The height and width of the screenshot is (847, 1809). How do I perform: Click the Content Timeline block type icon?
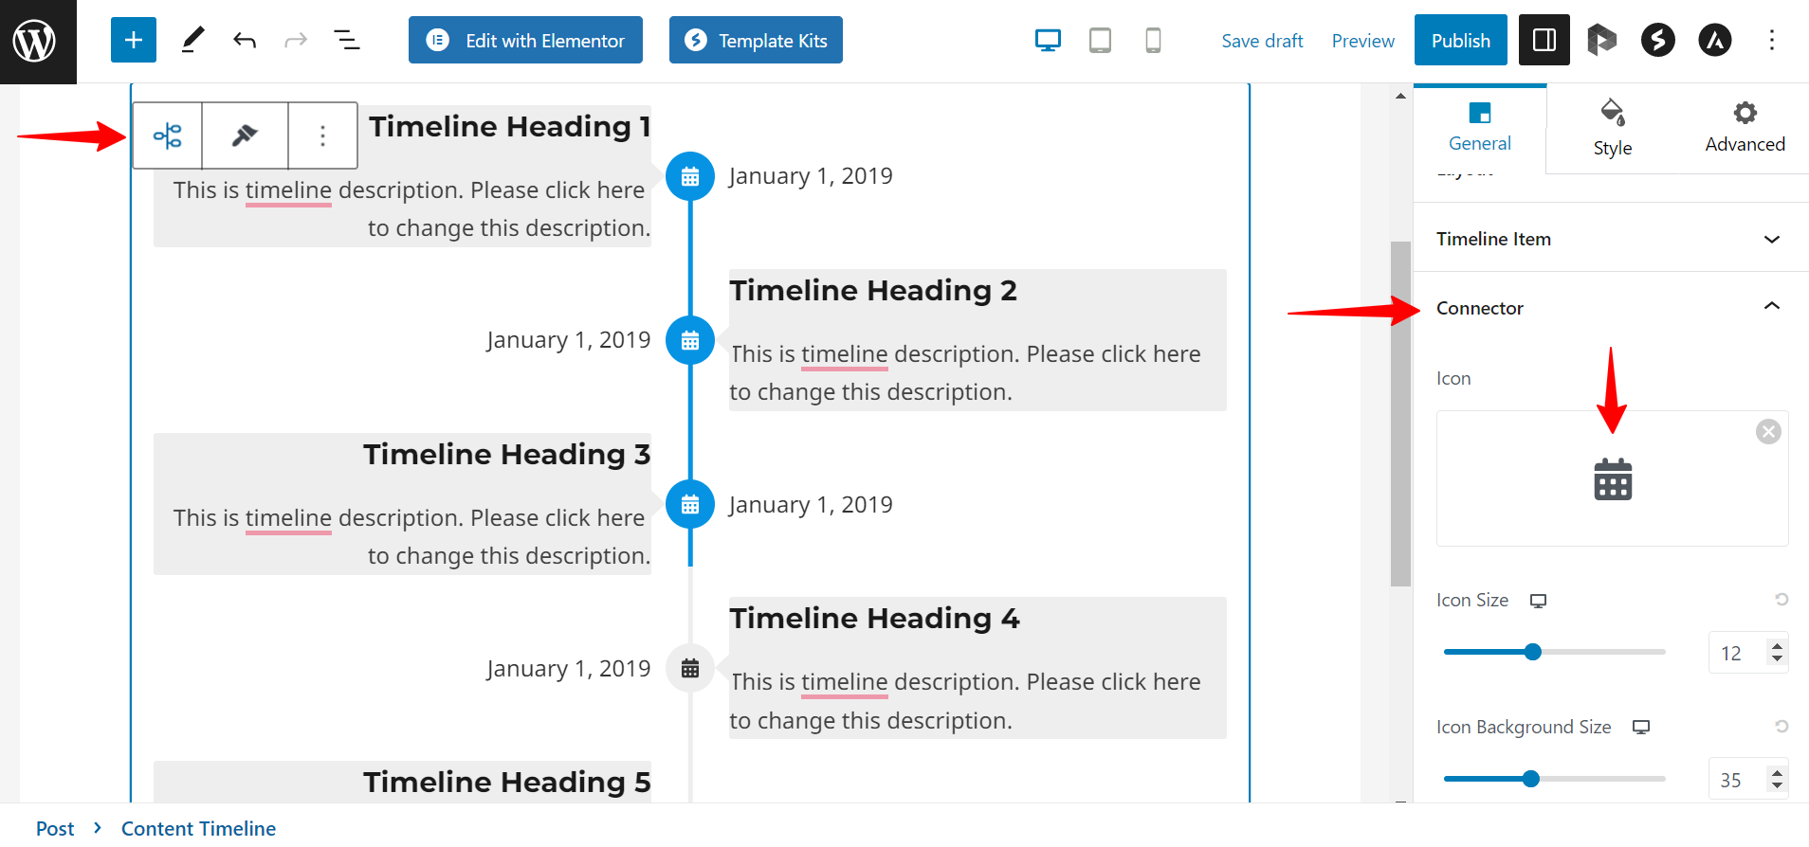coord(168,135)
